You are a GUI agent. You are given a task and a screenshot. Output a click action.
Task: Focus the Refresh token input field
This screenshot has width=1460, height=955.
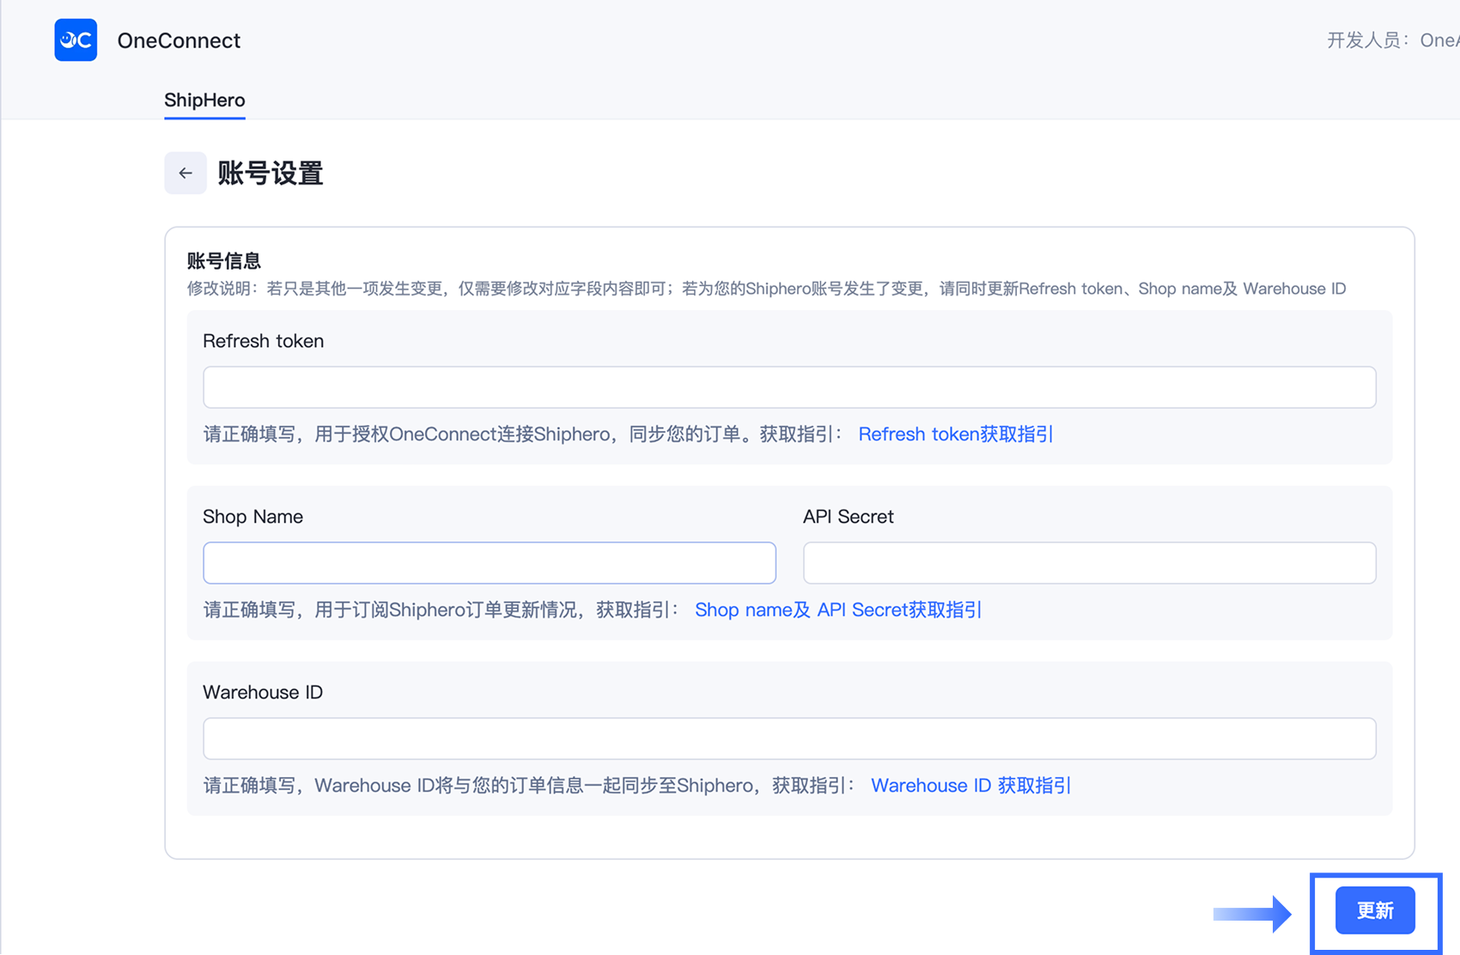[x=789, y=387]
